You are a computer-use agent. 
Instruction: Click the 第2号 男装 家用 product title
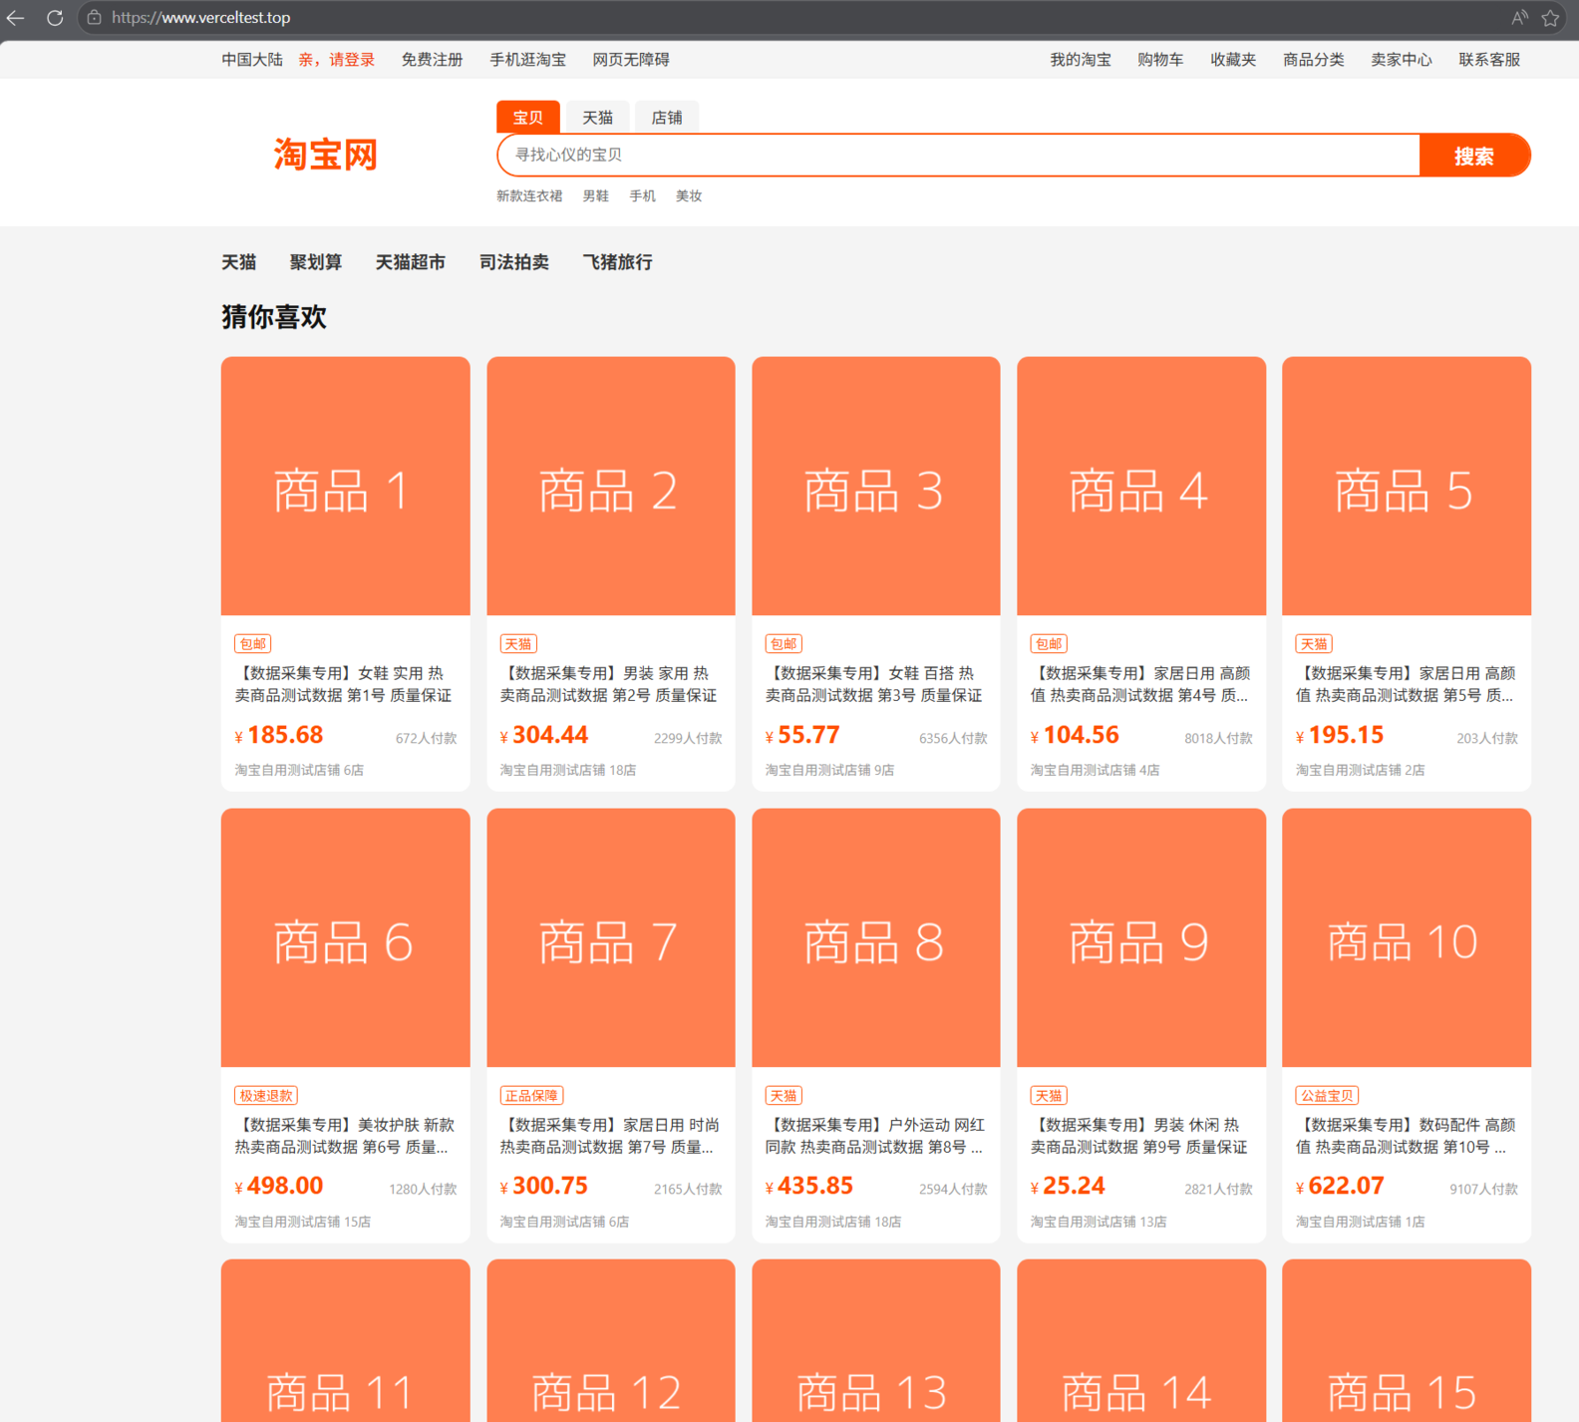(609, 684)
